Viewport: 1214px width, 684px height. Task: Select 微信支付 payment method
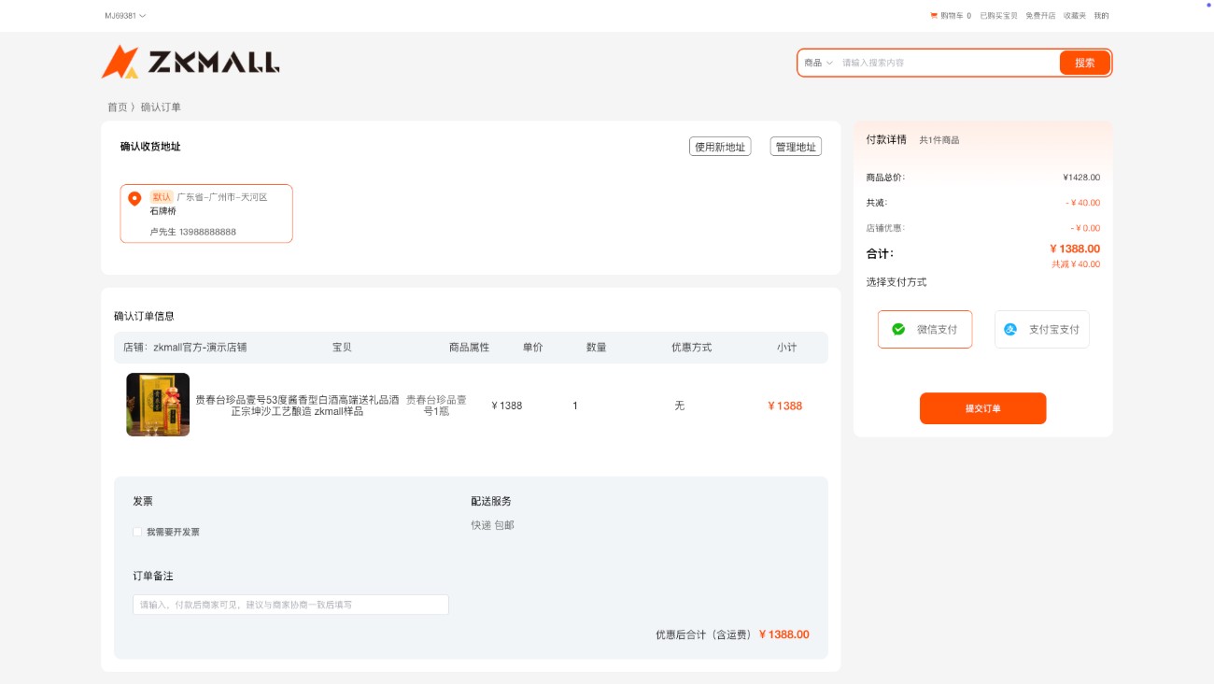(x=925, y=329)
